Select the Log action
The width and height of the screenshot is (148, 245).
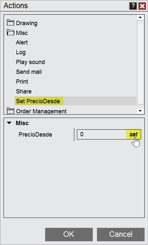(21, 52)
